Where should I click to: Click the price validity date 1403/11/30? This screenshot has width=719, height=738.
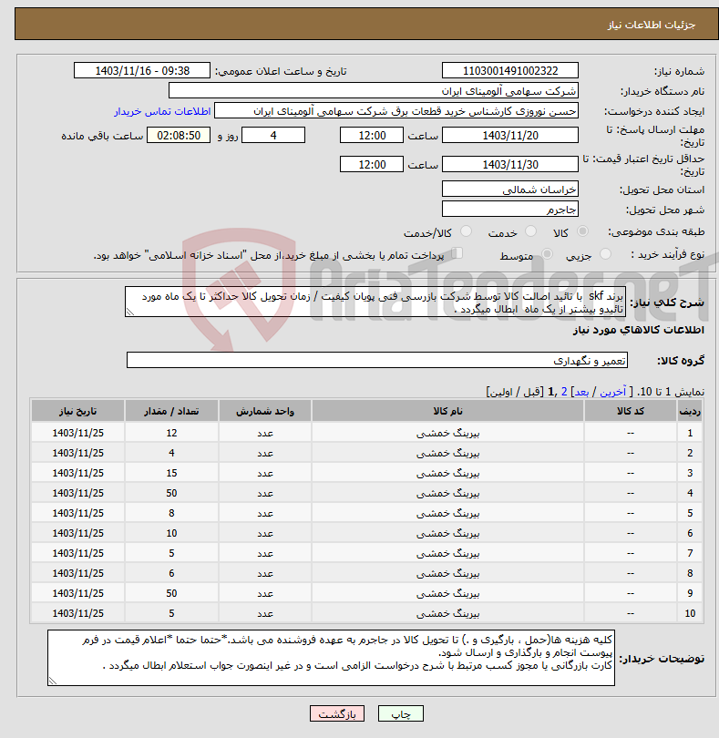[x=510, y=164]
